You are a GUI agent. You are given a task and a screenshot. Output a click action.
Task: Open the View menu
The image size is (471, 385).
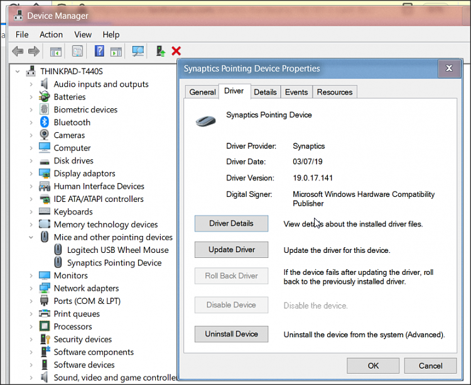coord(83,35)
